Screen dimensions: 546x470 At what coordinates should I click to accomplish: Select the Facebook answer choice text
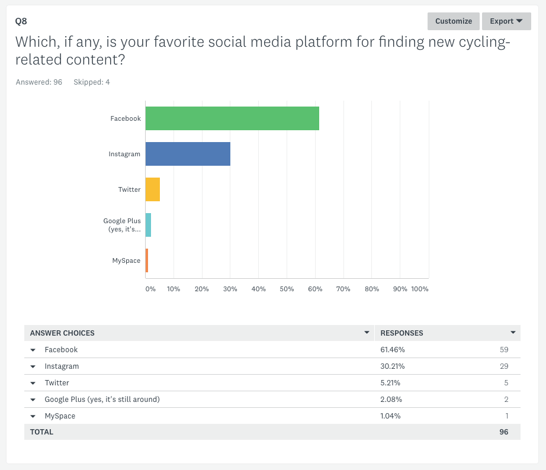click(x=61, y=350)
